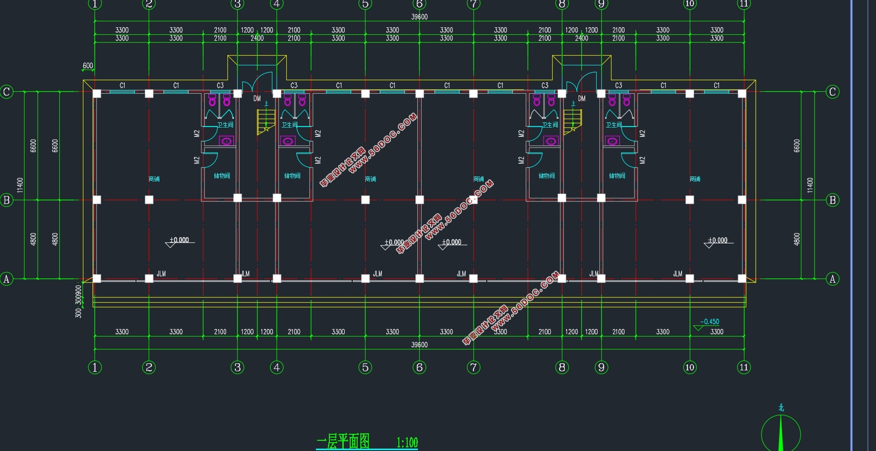Select the DM door label near axis 8

click(x=582, y=99)
